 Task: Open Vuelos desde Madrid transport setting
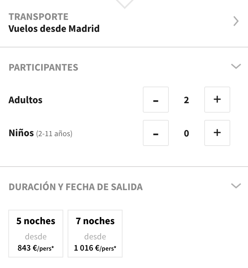[x=54, y=29]
